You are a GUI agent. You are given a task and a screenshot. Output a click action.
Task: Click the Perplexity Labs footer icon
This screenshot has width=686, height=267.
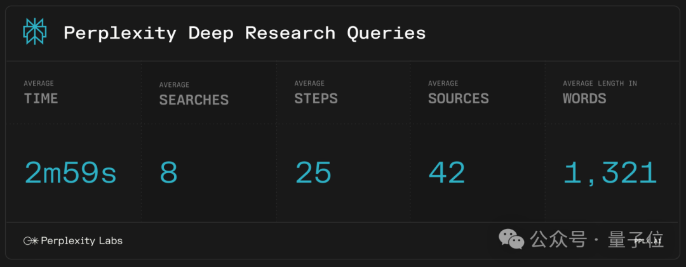30,241
